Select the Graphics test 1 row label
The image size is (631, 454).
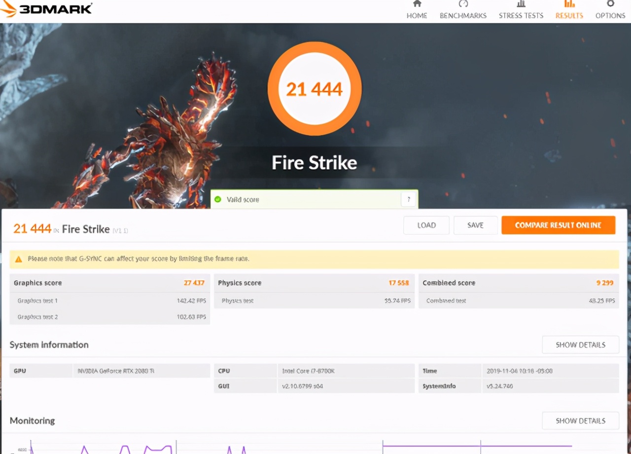click(x=37, y=301)
